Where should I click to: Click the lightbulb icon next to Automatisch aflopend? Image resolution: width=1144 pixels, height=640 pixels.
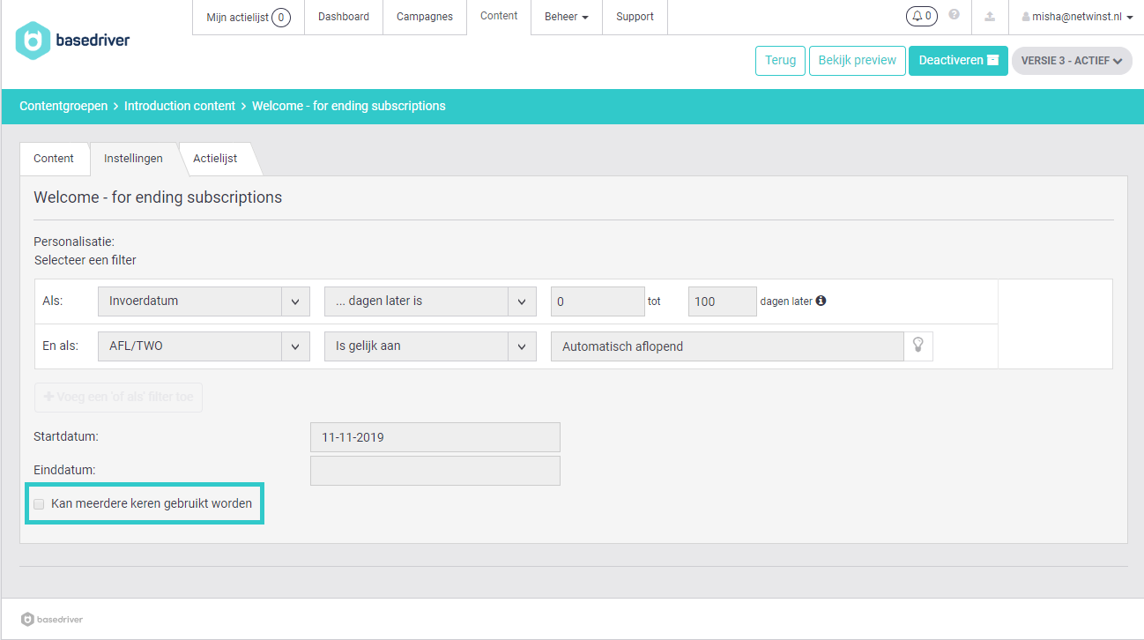click(x=917, y=346)
